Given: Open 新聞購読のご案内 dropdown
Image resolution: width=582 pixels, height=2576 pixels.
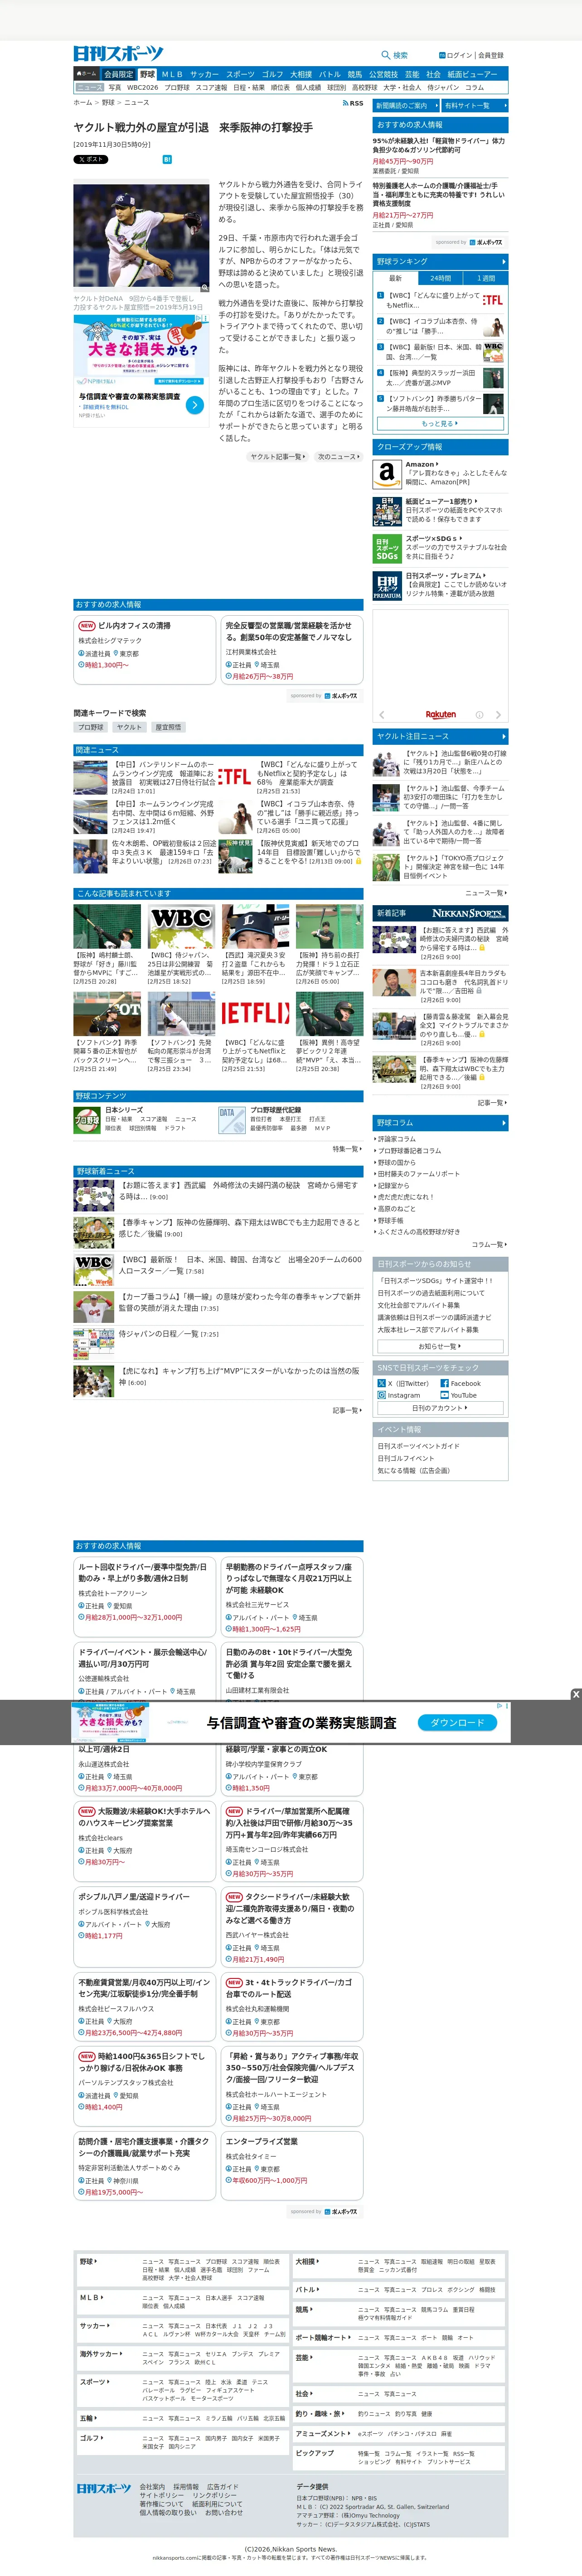Looking at the screenshot, I should tap(405, 105).
